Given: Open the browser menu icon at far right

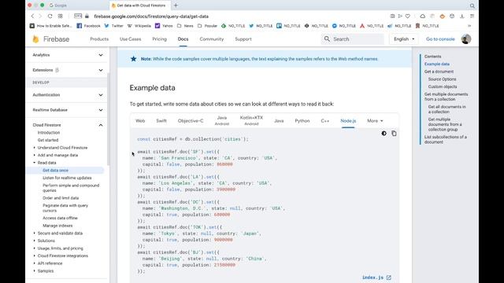Looking at the screenshot, I should (x=472, y=16).
